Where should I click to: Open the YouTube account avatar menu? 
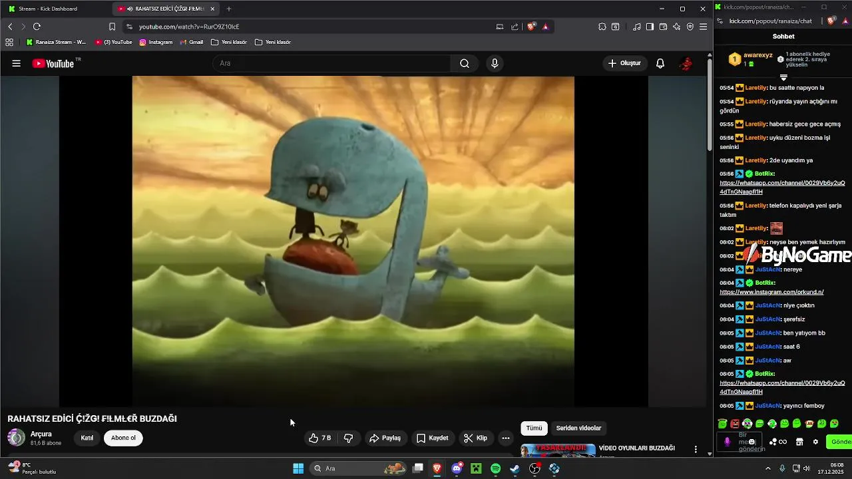[686, 63]
